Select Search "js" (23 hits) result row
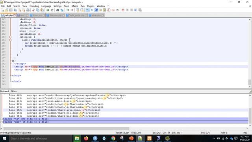Viewport: 252px width, 142px height. pyautogui.click(x=126, y=119)
